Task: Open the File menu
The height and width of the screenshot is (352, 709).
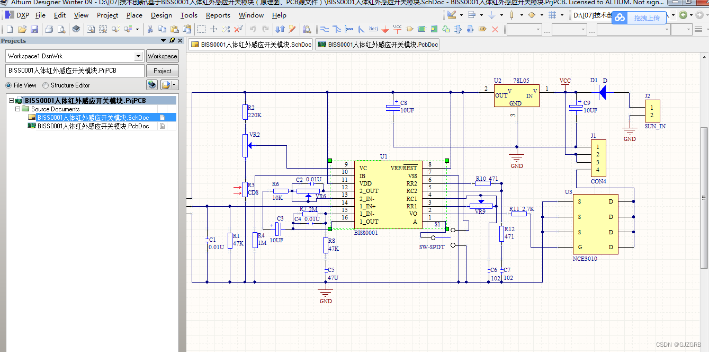Action: pyautogui.click(x=40, y=15)
